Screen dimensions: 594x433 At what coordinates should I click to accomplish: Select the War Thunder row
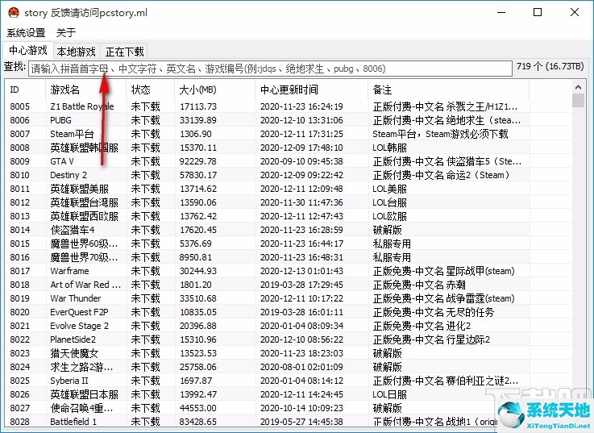(289, 298)
